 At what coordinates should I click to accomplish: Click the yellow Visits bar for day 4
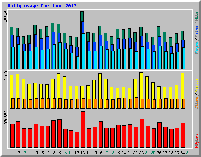coord(29,92)
